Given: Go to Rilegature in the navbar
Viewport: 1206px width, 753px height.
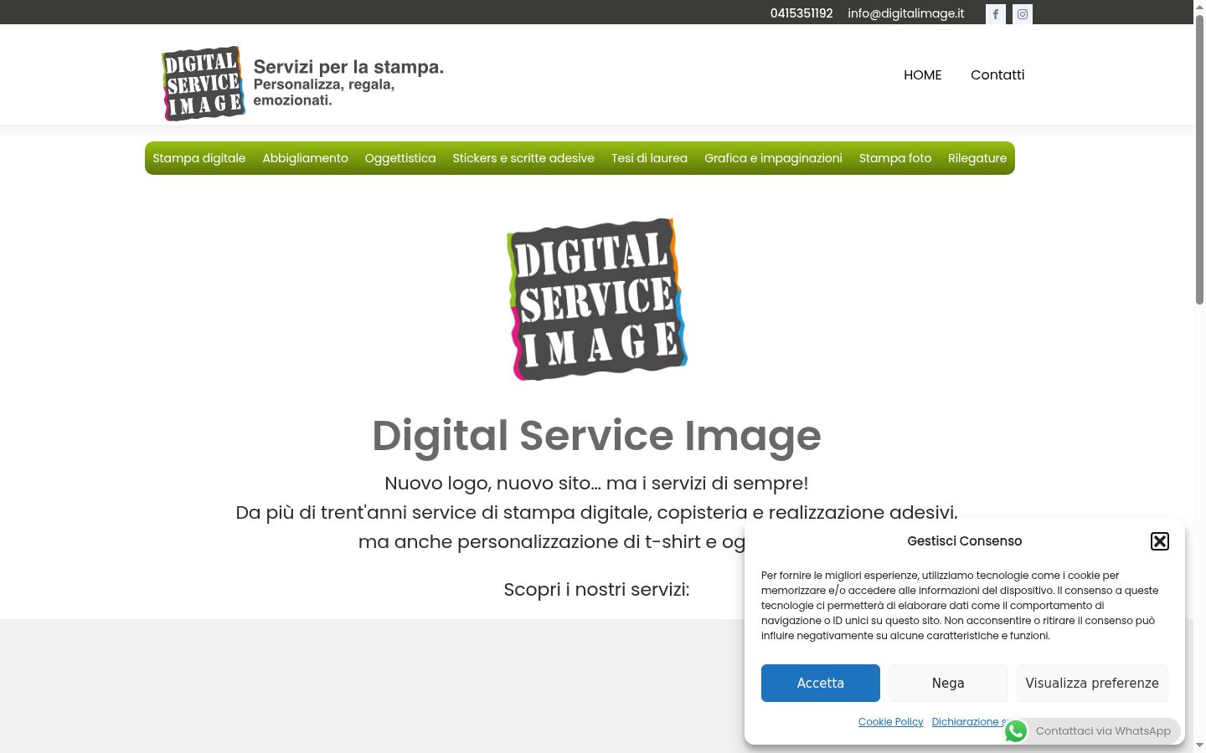Looking at the screenshot, I should (x=977, y=158).
